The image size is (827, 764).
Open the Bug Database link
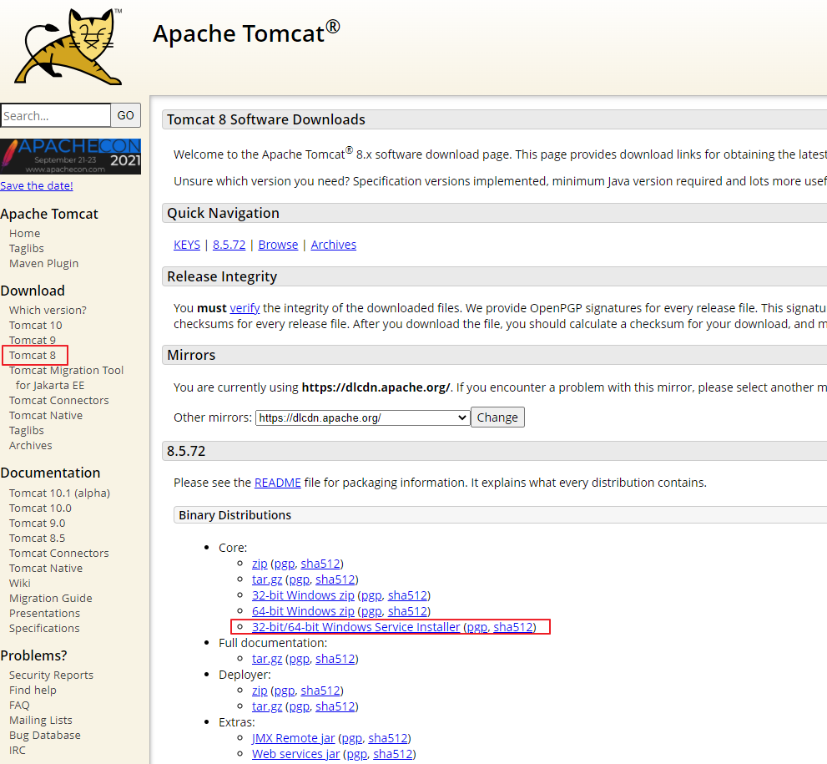(45, 735)
